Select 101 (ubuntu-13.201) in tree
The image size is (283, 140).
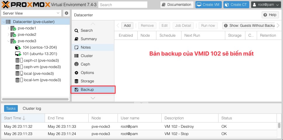40,54
